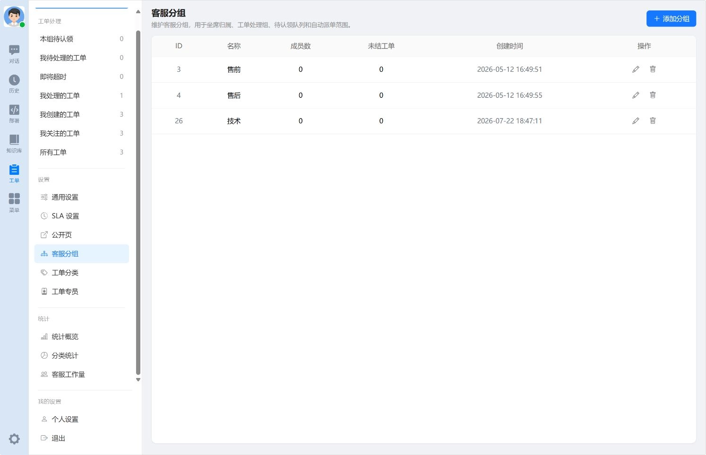Delete the 技术 group with trash icon

[x=653, y=120]
